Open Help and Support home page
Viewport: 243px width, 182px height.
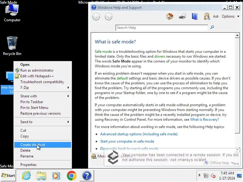(x=170, y=16)
